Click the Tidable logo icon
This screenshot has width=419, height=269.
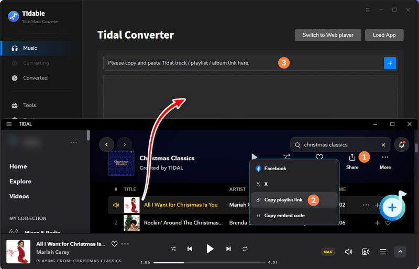pos(14,16)
